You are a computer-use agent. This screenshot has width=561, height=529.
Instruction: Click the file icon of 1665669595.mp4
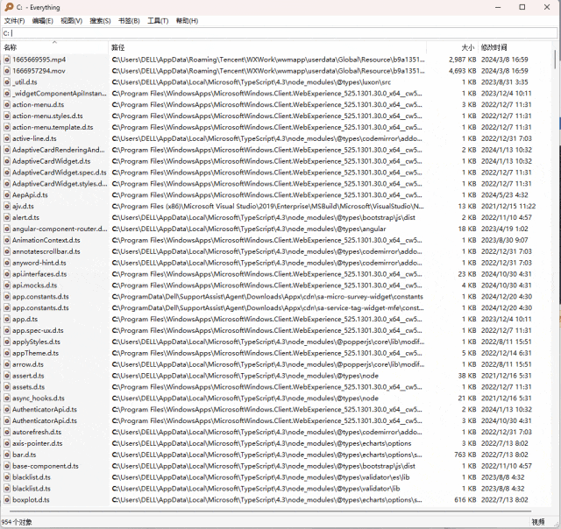[x=7, y=60]
